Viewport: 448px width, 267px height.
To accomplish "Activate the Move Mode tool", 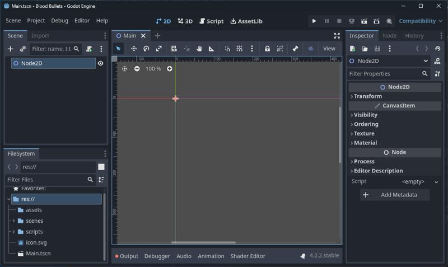I will [x=134, y=49].
